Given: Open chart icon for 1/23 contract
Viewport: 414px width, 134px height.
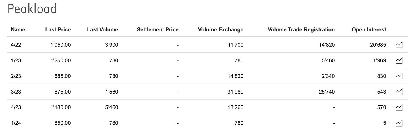Looking at the screenshot, I should (x=399, y=60).
